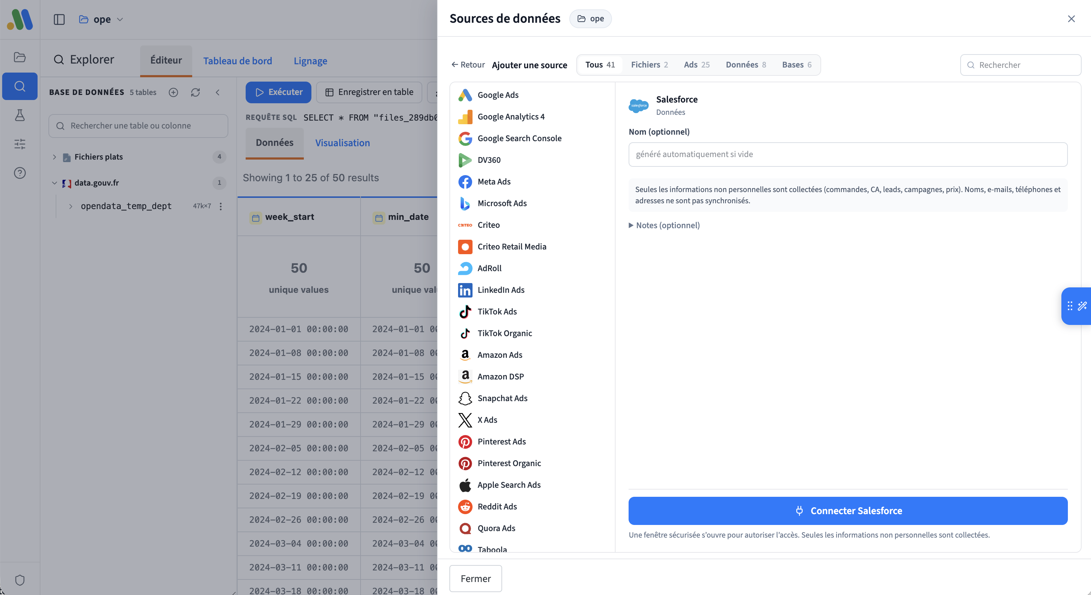
Task: Select Reddit Ads source
Action: (x=532, y=507)
